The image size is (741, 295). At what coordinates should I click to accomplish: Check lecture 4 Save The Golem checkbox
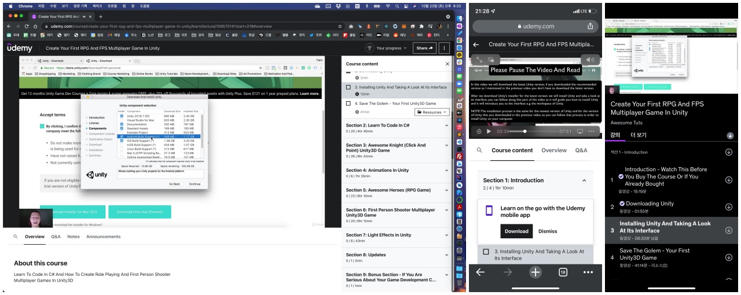[349, 104]
